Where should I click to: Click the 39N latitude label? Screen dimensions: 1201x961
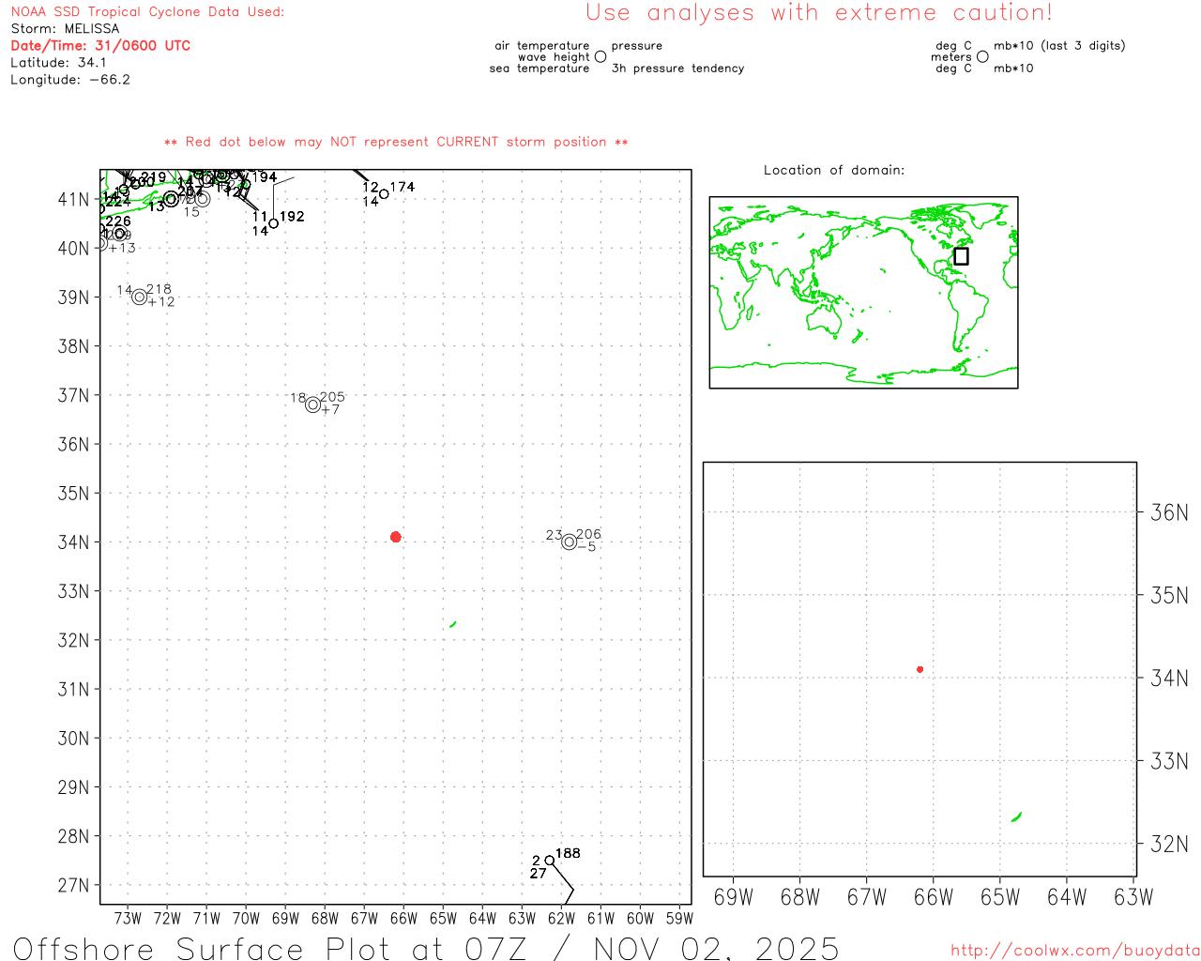click(x=73, y=297)
